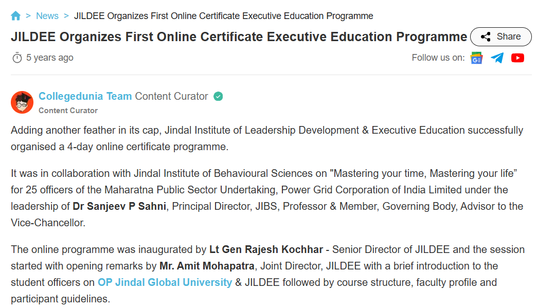The height and width of the screenshot is (307, 537).
Task: Click the paragraph starting 'Adding another feather'
Action: pos(266,138)
